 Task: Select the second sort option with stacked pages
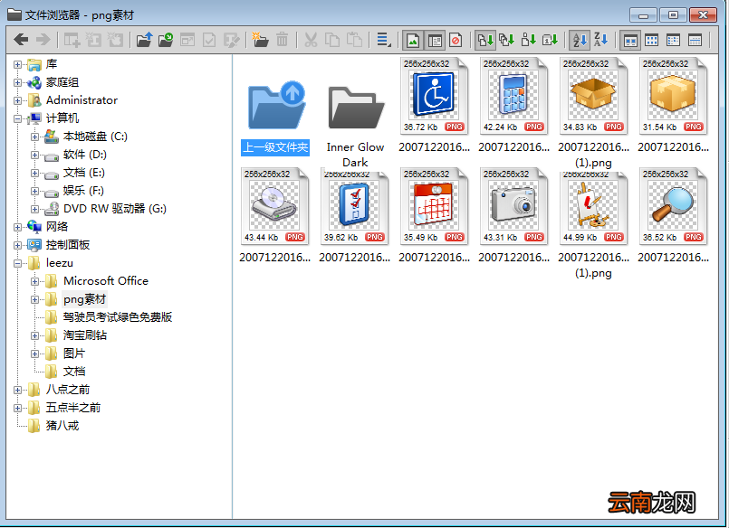tap(506, 41)
